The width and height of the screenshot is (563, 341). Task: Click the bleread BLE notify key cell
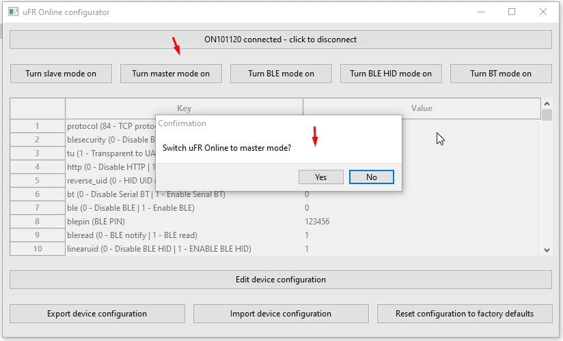184,235
